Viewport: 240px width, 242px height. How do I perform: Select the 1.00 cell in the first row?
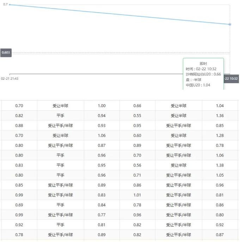click(x=102, y=106)
